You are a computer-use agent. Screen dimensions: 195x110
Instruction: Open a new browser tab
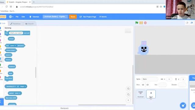(x=34, y=2)
